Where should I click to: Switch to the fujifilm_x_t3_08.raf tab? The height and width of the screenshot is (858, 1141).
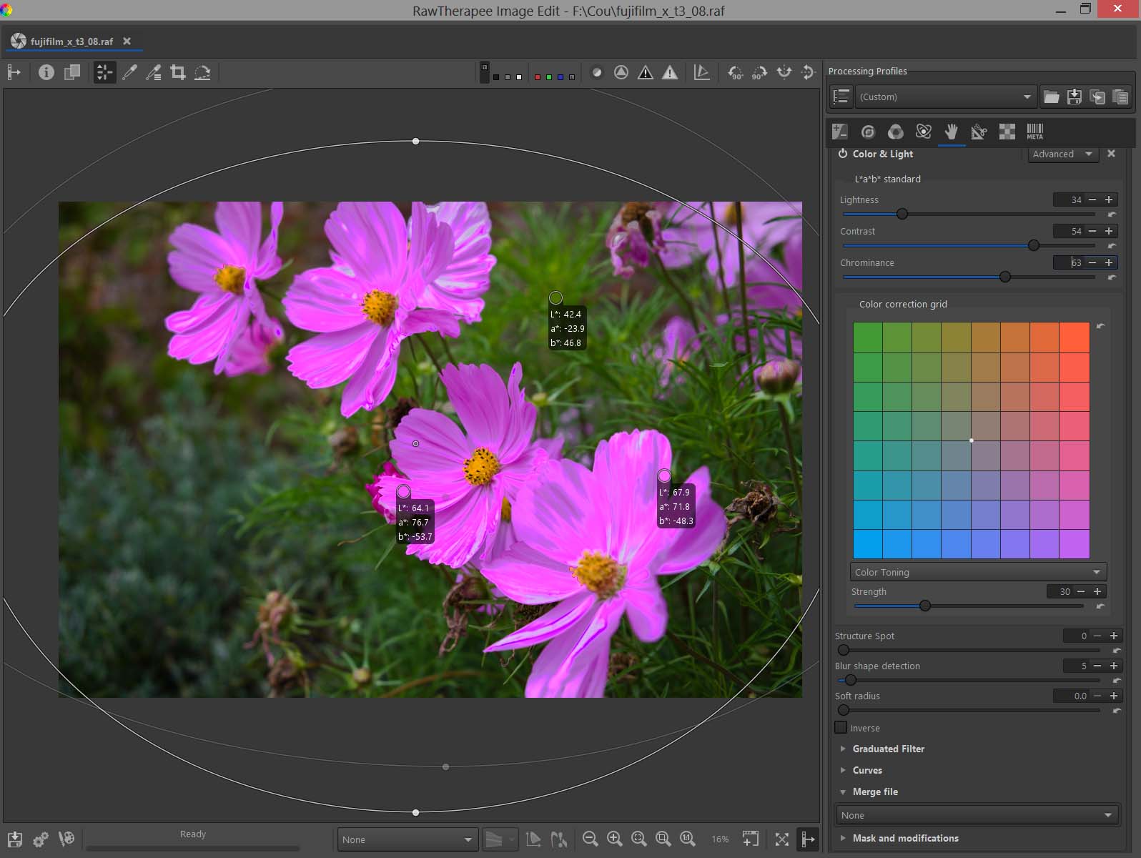point(71,41)
